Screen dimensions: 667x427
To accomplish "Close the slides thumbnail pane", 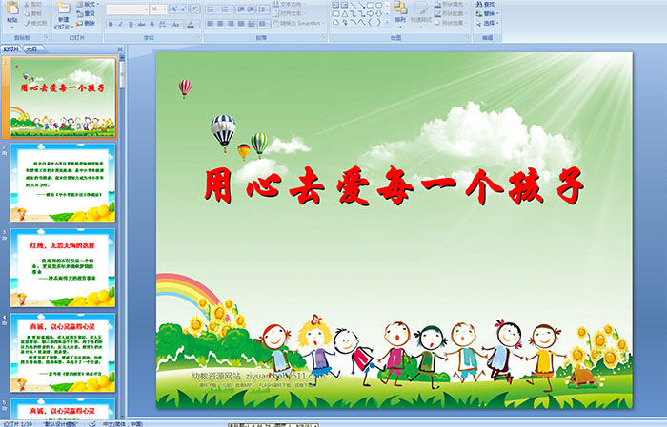I will tap(120, 49).
